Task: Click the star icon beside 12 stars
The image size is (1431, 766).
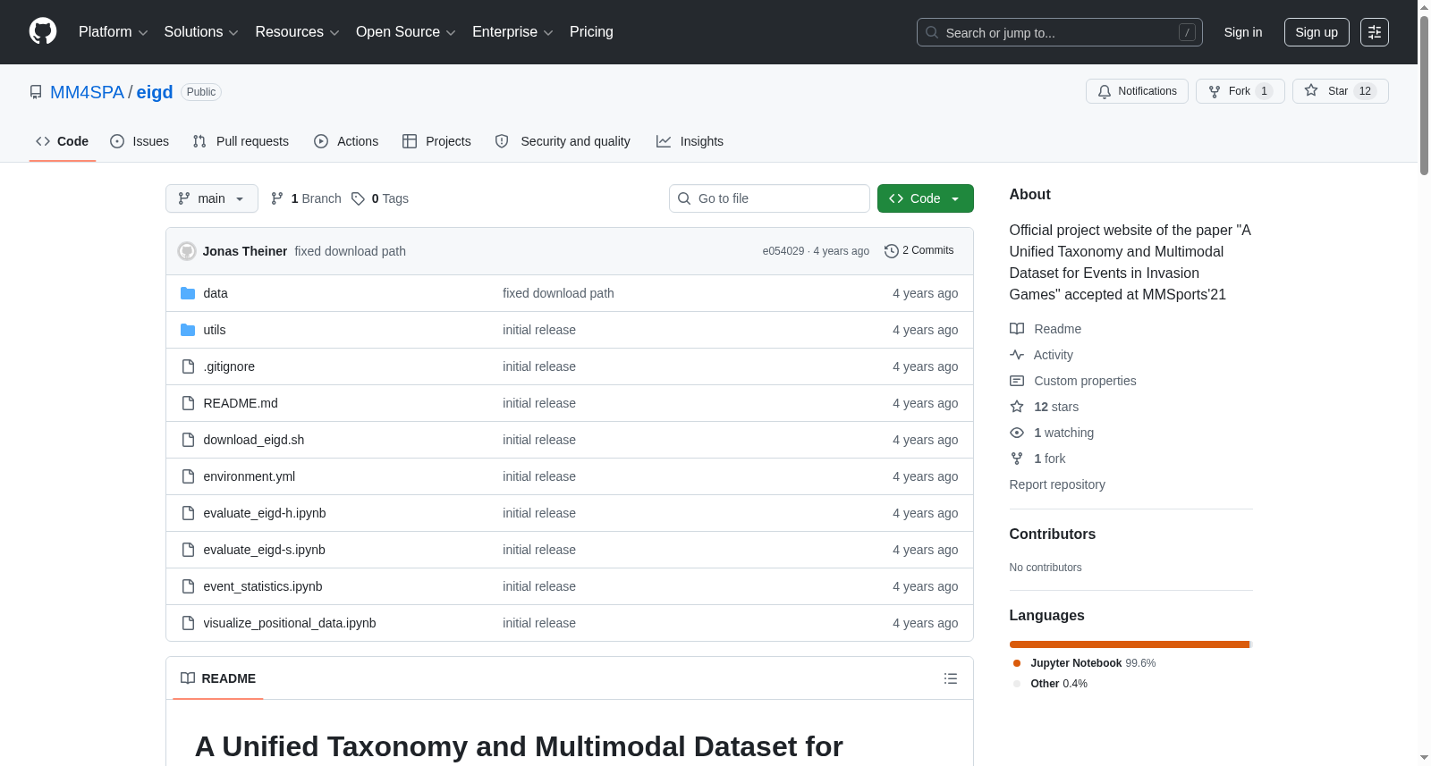Action: [x=1017, y=407]
